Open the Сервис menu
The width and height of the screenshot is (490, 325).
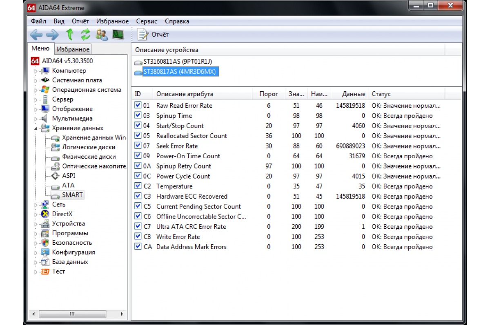coord(147,21)
